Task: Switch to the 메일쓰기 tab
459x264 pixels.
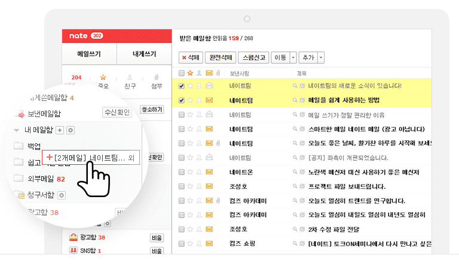Action: (x=89, y=54)
